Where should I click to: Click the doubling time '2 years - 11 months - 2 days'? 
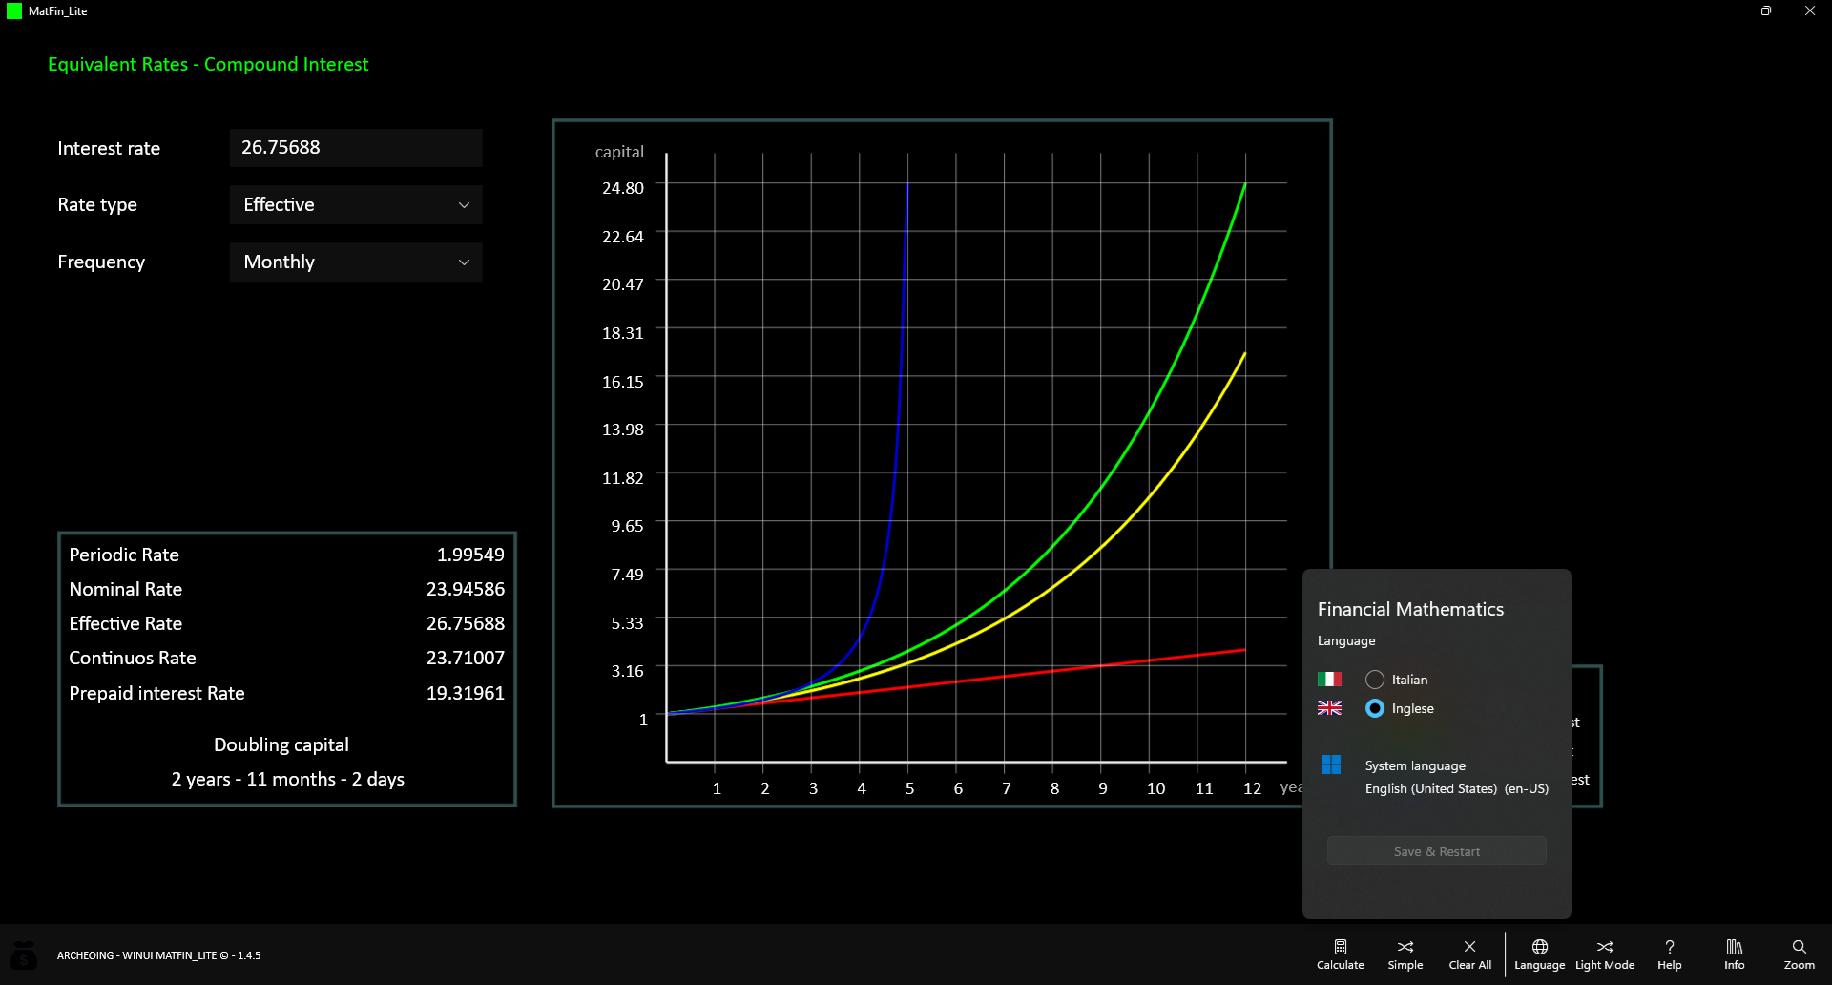(287, 779)
